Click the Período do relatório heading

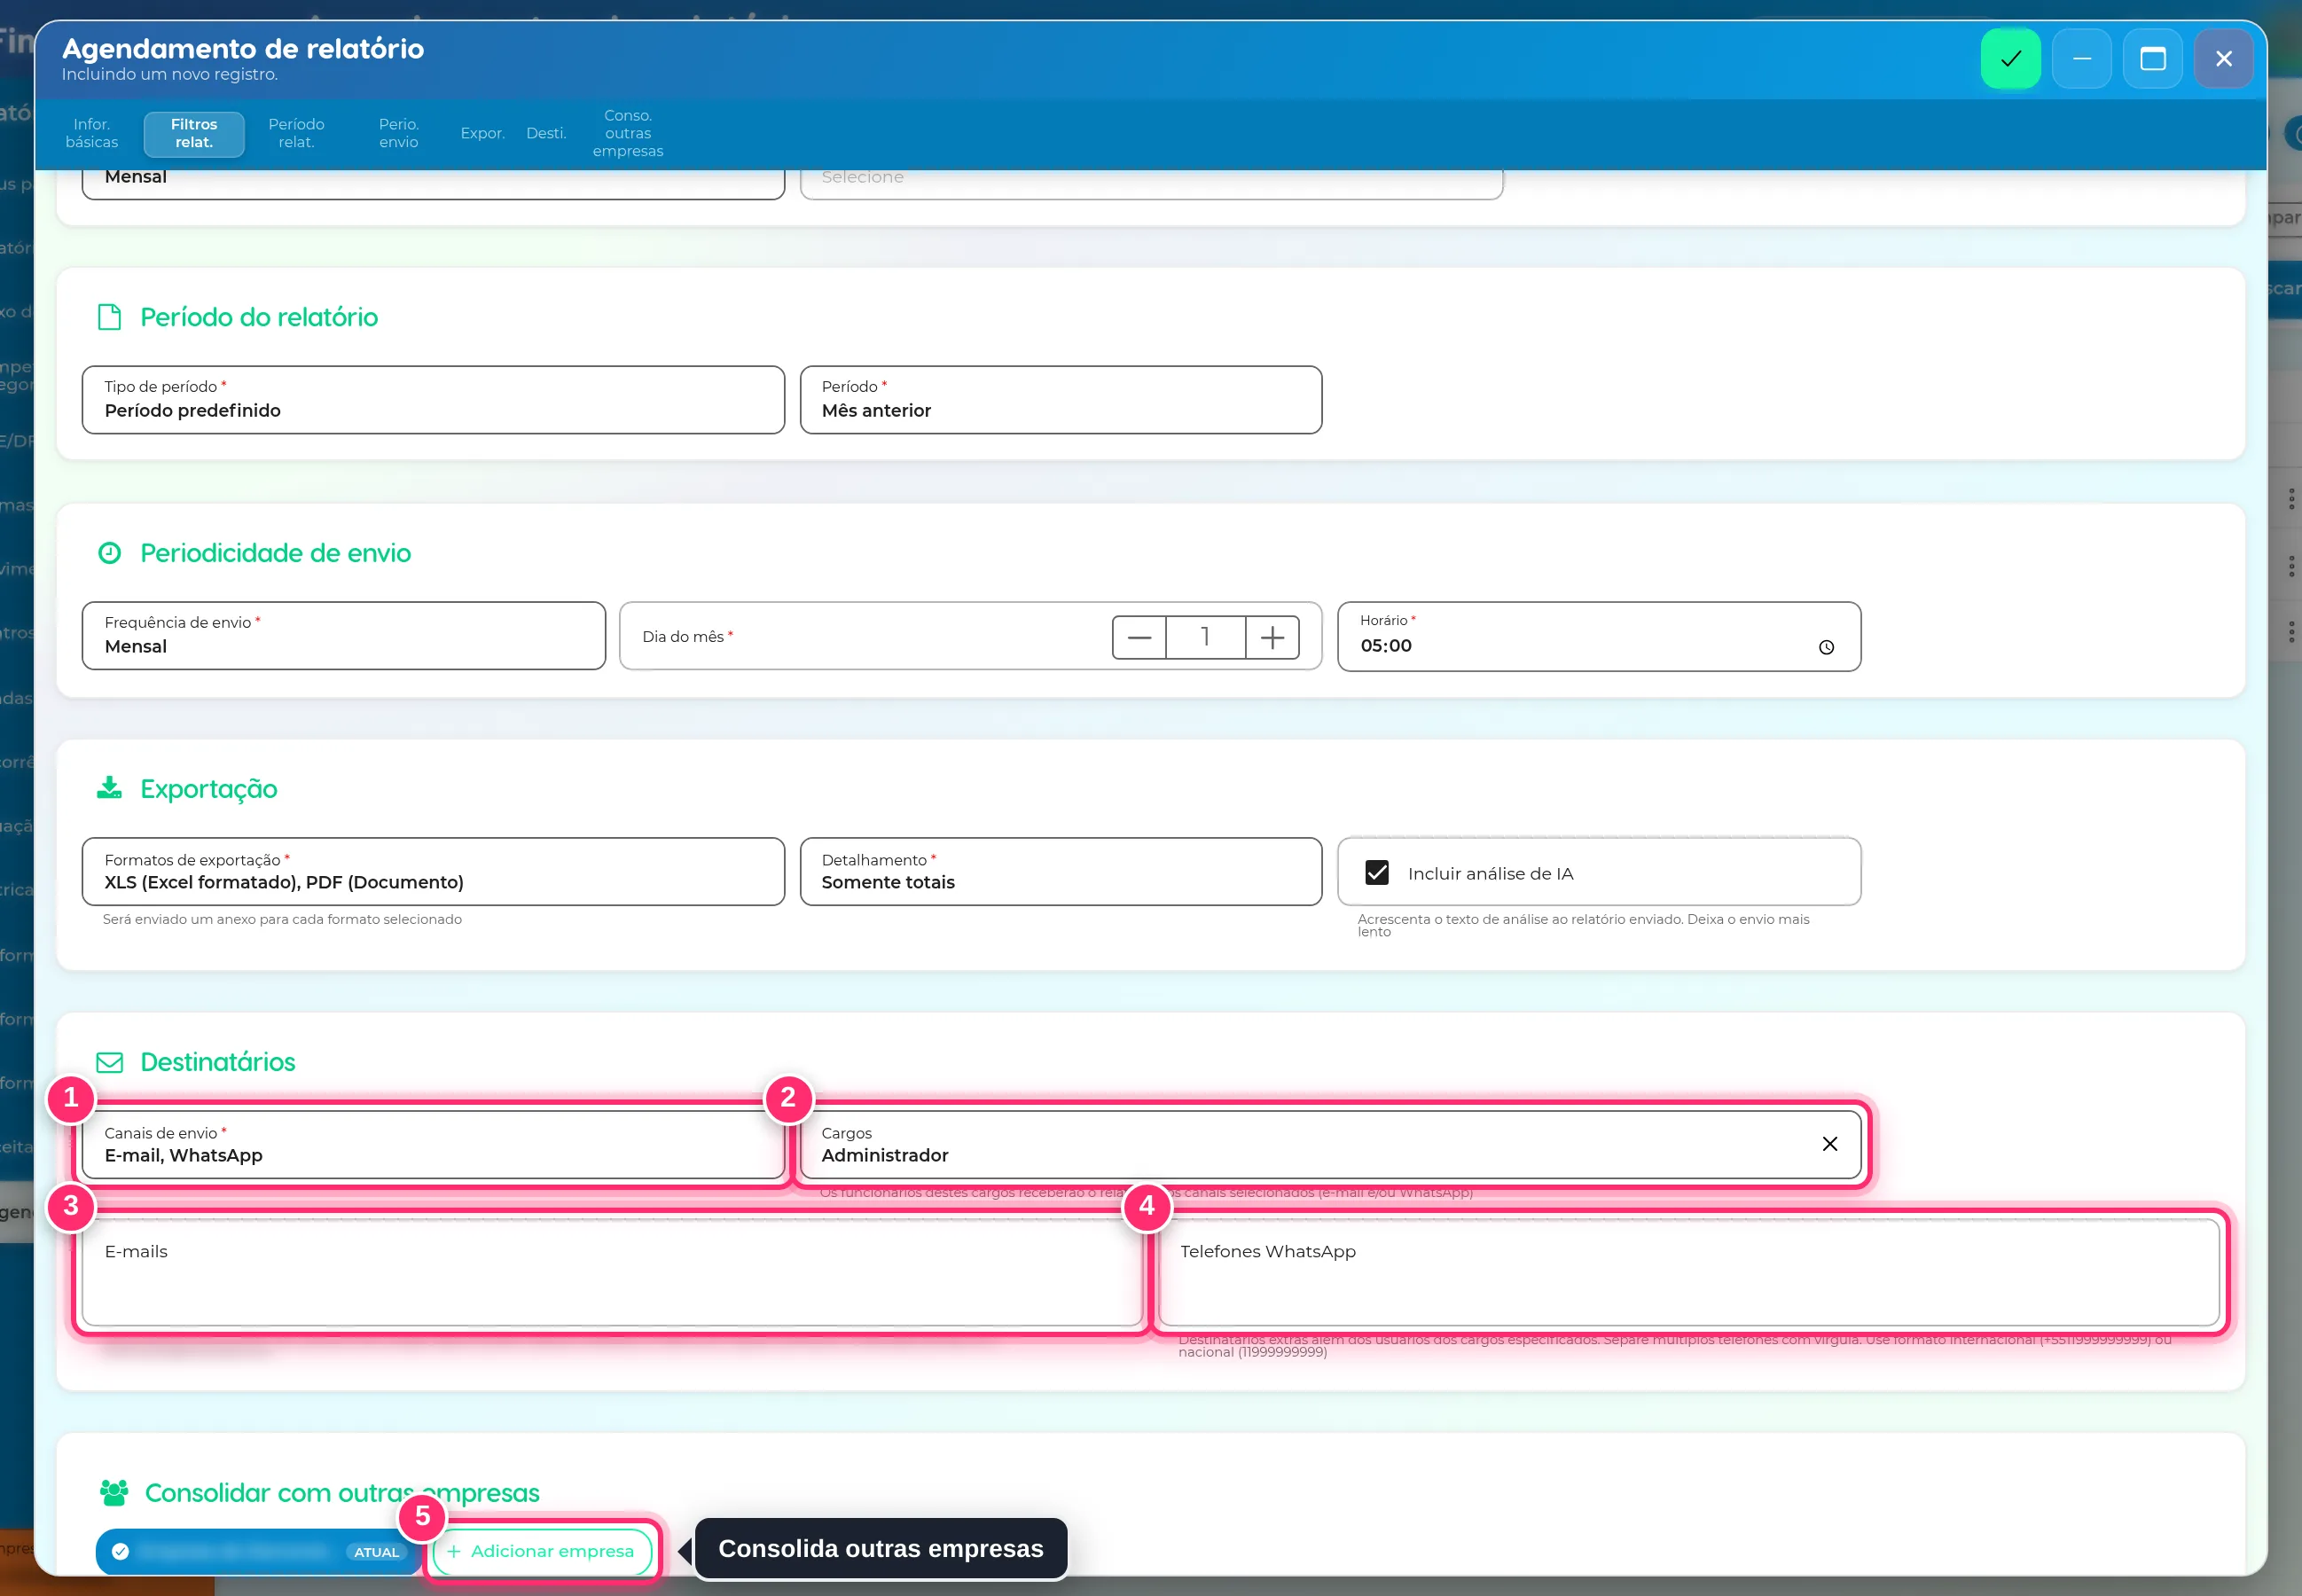click(259, 317)
